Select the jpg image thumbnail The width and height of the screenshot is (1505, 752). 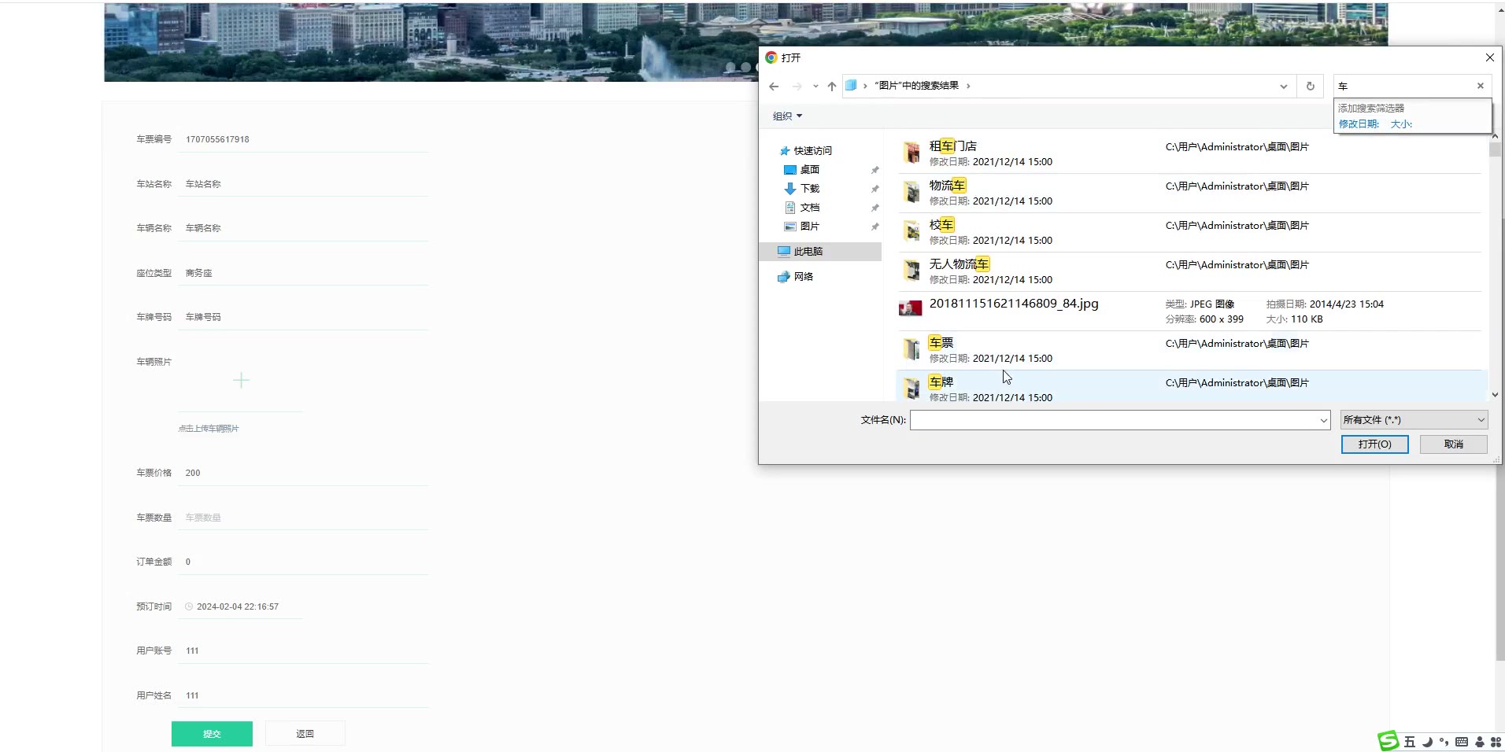(911, 308)
